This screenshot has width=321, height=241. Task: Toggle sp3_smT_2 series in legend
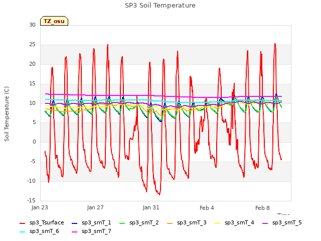coord(139,223)
